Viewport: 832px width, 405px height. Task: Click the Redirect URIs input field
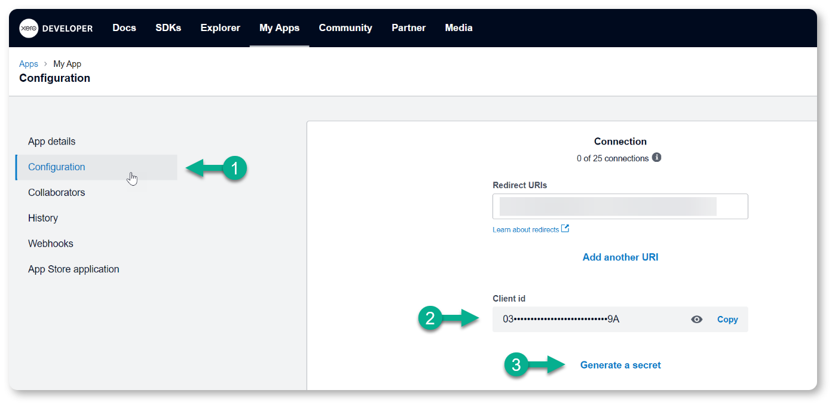pyautogui.click(x=620, y=206)
